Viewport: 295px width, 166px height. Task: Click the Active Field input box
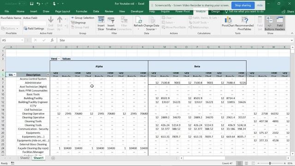[35, 23]
